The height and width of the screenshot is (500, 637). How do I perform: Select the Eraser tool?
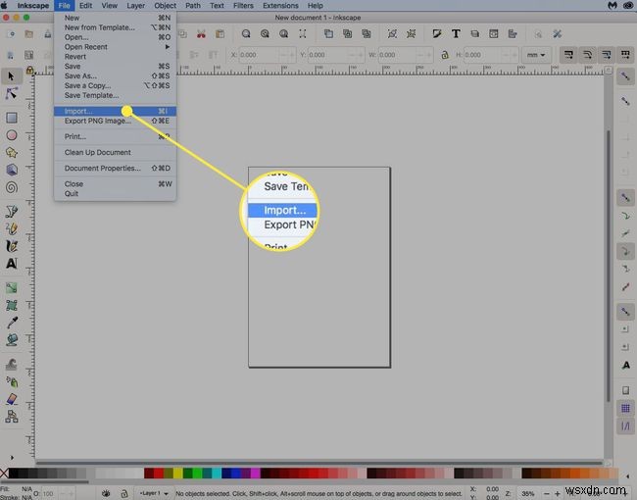pyautogui.click(x=12, y=399)
